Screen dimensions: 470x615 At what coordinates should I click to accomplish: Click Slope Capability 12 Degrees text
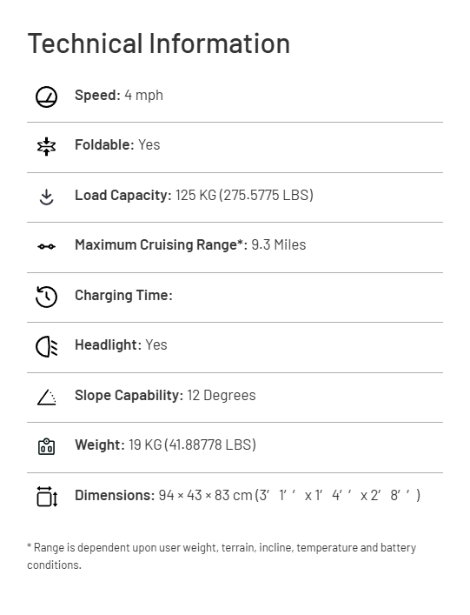tap(165, 395)
